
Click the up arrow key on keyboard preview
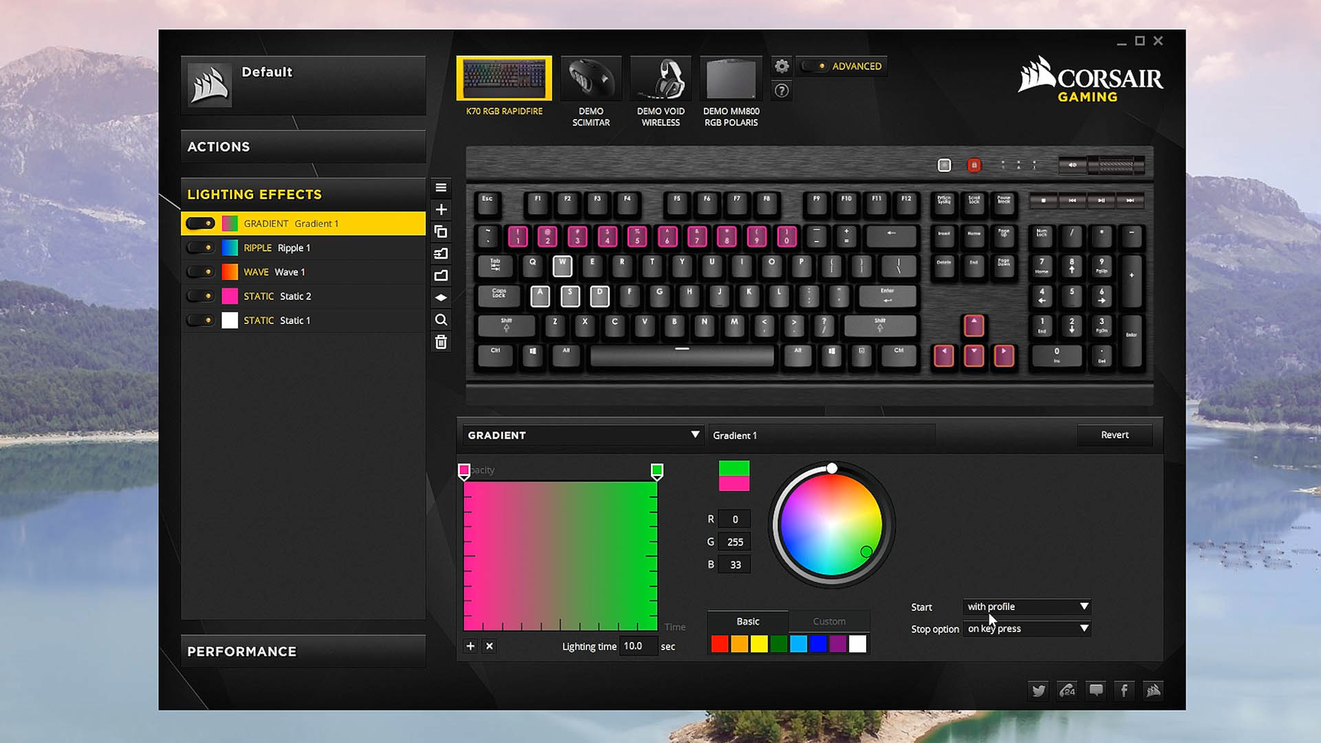coord(974,325)
